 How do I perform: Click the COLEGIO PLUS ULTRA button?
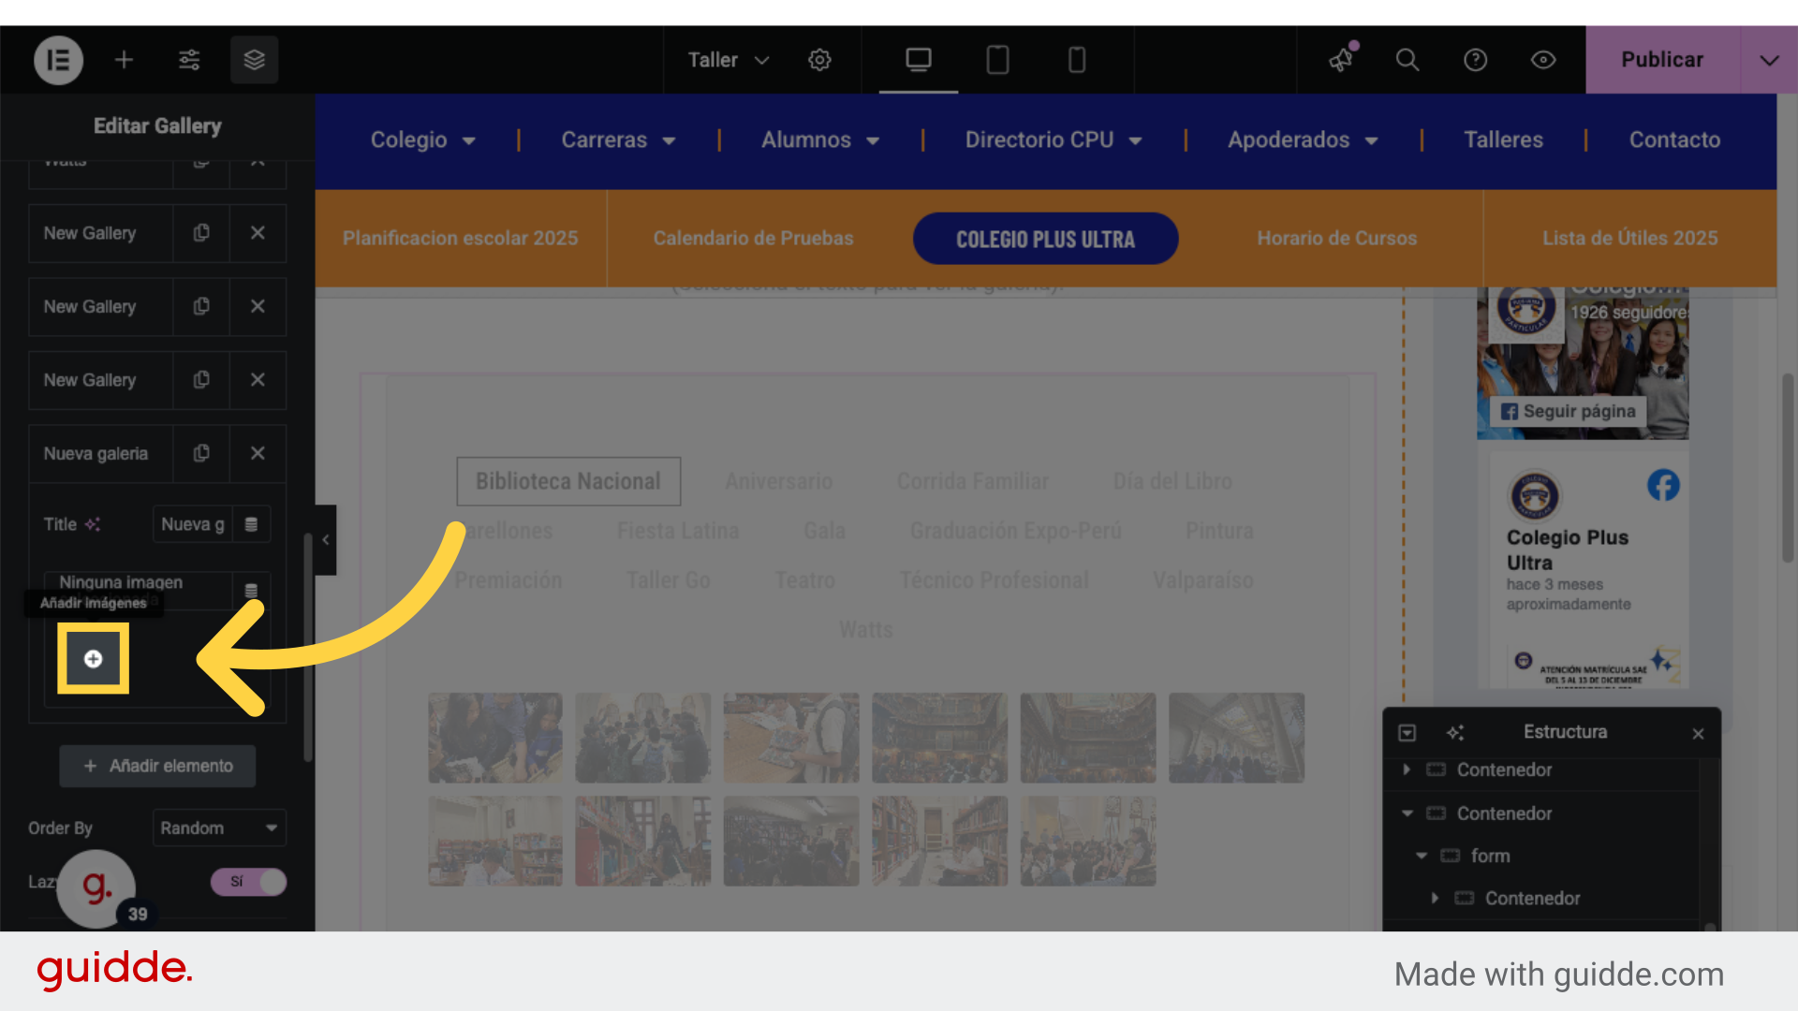click(x=1045, y=239)
